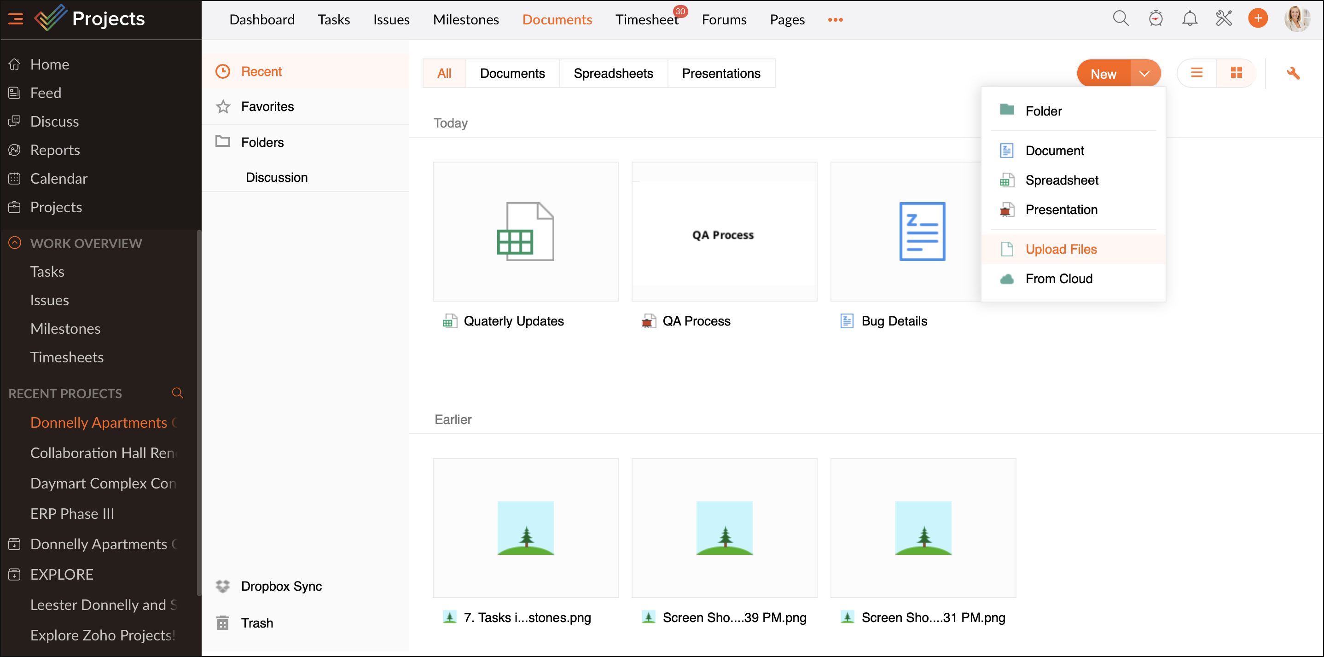Click the search magnifier icon in top bar
The image size is (1324, 657).
[1121, 19]
